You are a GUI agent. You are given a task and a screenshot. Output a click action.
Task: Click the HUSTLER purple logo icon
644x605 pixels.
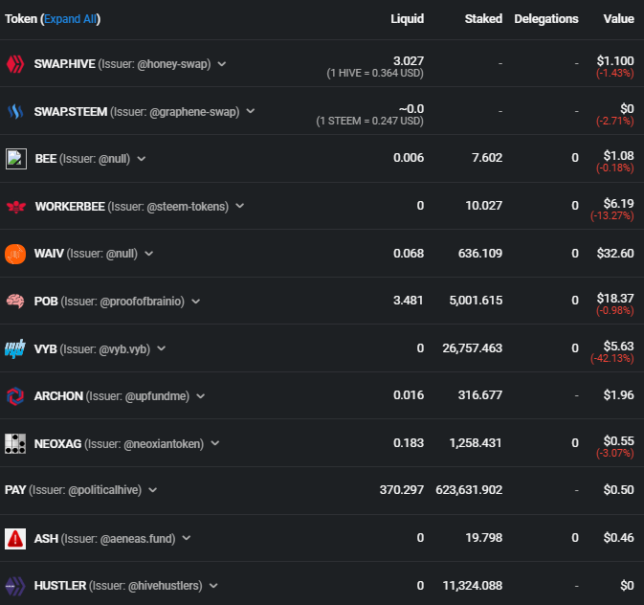click(15, 586)
